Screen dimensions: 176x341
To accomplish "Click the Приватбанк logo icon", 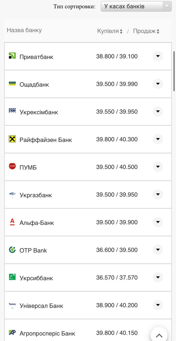I will pyautogui.click(x=12, y=56).
